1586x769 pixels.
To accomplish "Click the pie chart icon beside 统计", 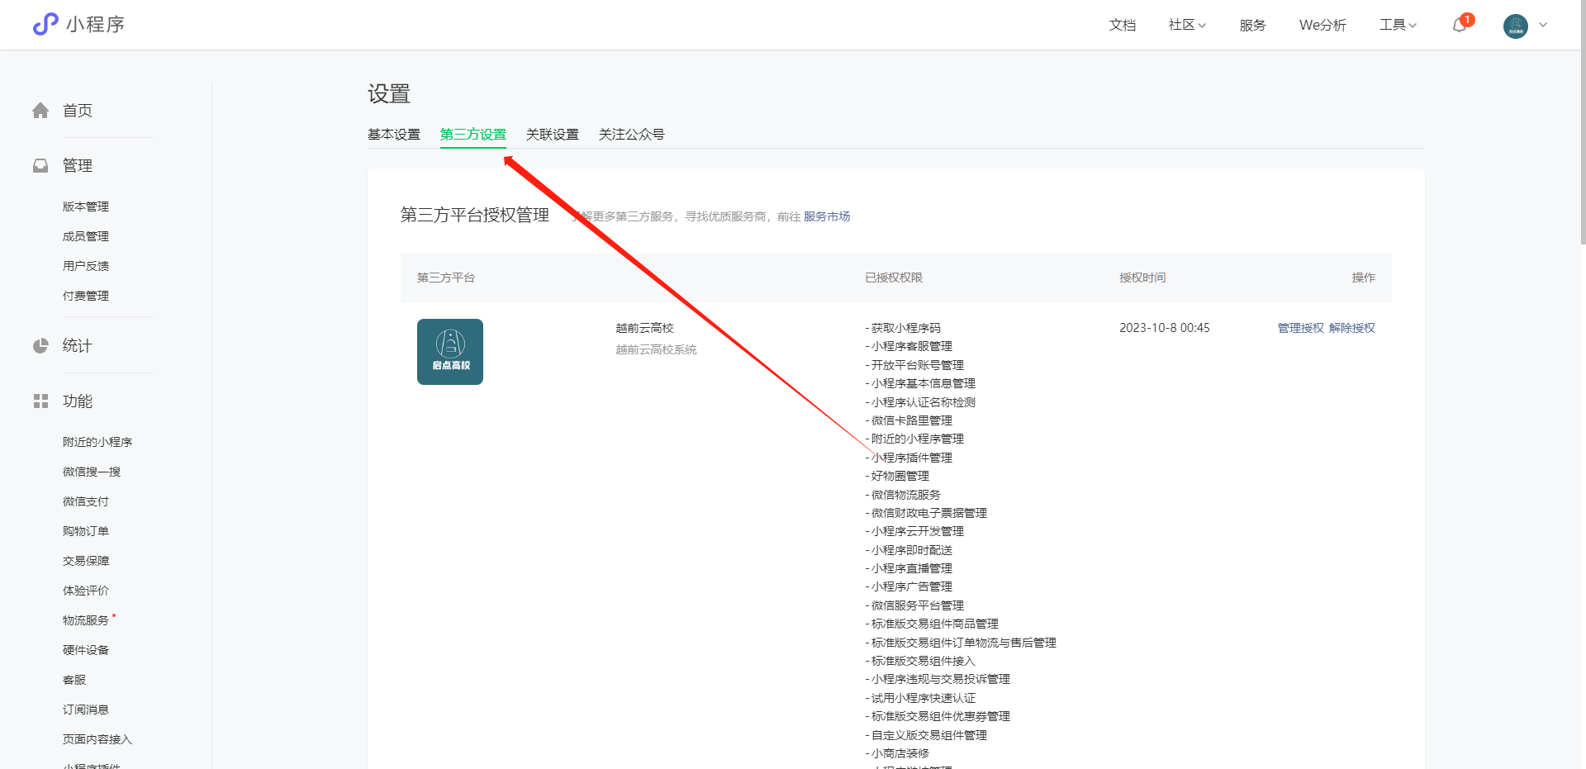I will point(40,346).
